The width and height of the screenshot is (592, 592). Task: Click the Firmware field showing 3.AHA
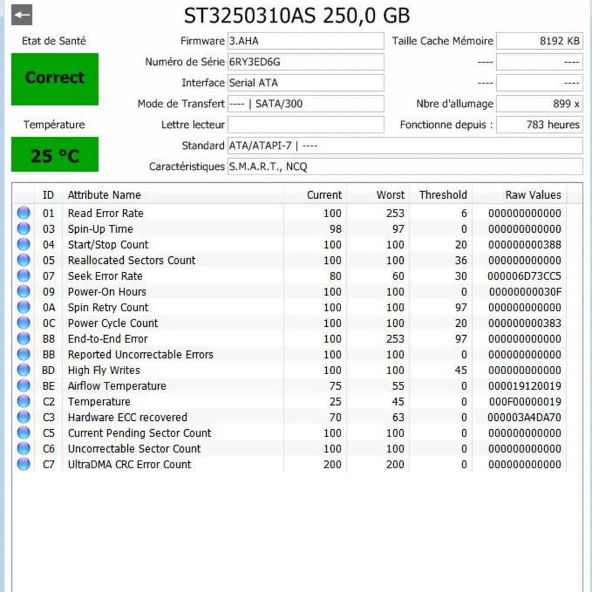[305, 41]
